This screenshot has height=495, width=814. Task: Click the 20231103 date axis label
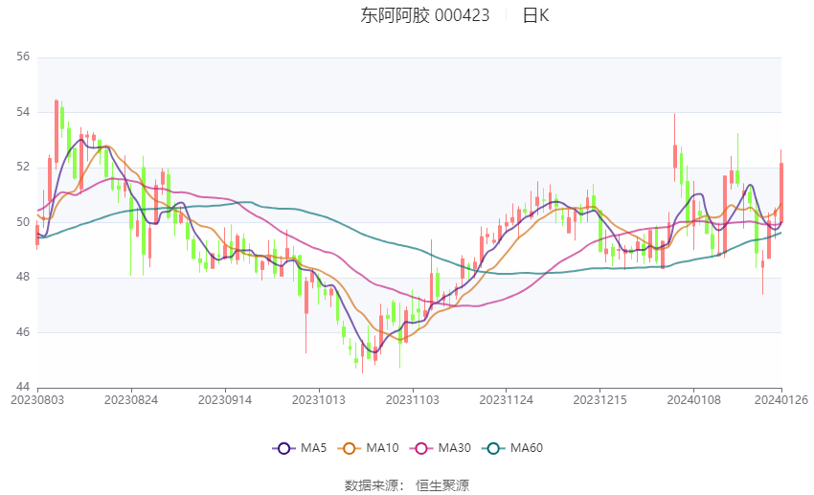pyautogui.click(x=412, y=400)
